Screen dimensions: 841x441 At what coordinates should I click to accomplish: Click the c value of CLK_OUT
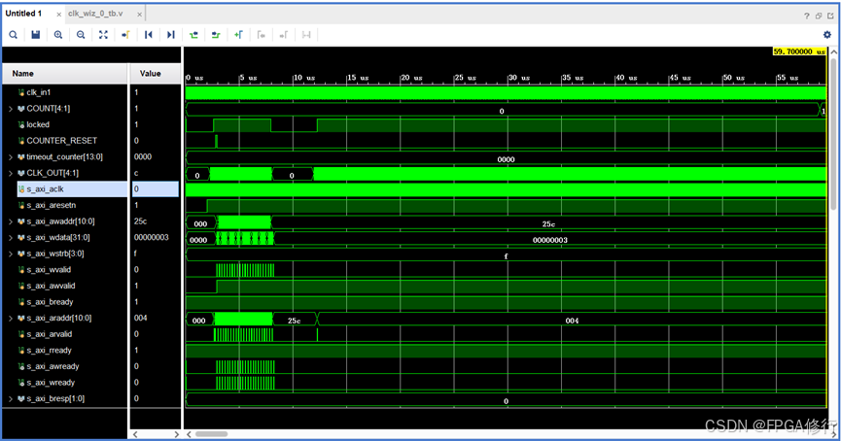[136, 173]
